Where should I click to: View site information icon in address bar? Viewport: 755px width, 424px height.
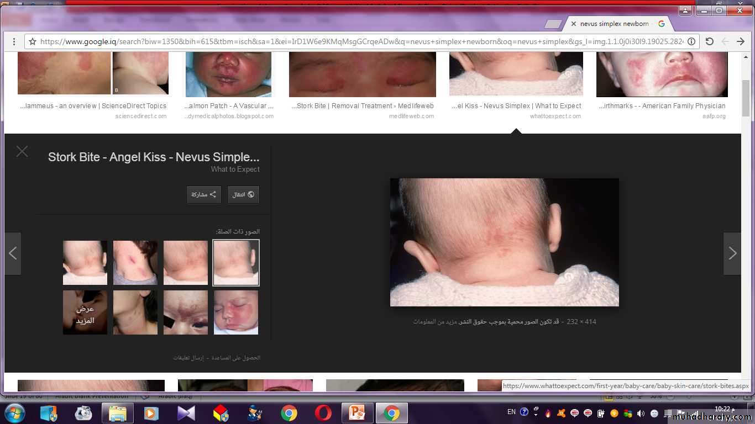coord(691,41)
